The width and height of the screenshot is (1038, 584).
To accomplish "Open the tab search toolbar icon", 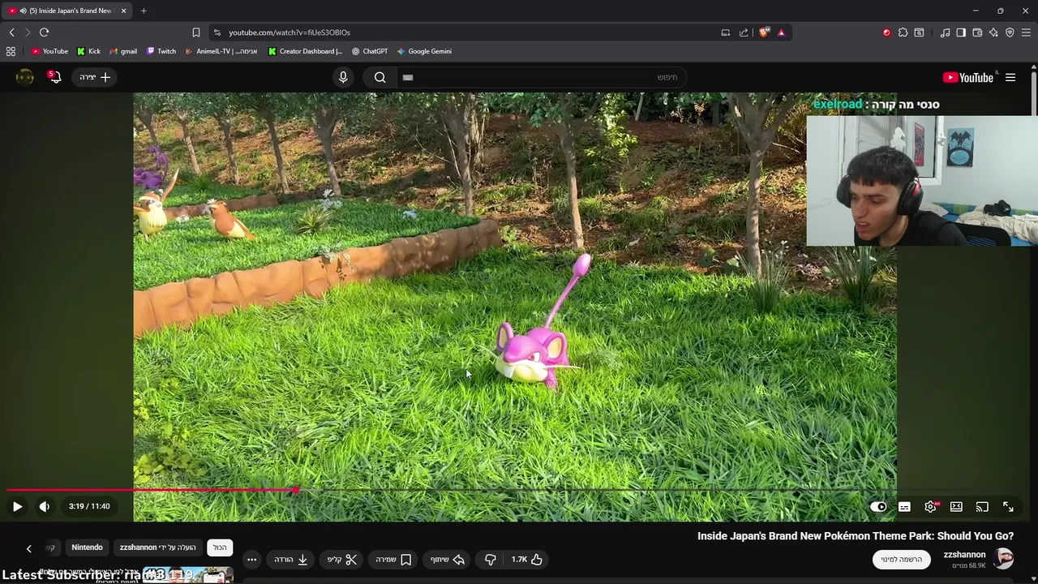I will coord(919,32).
